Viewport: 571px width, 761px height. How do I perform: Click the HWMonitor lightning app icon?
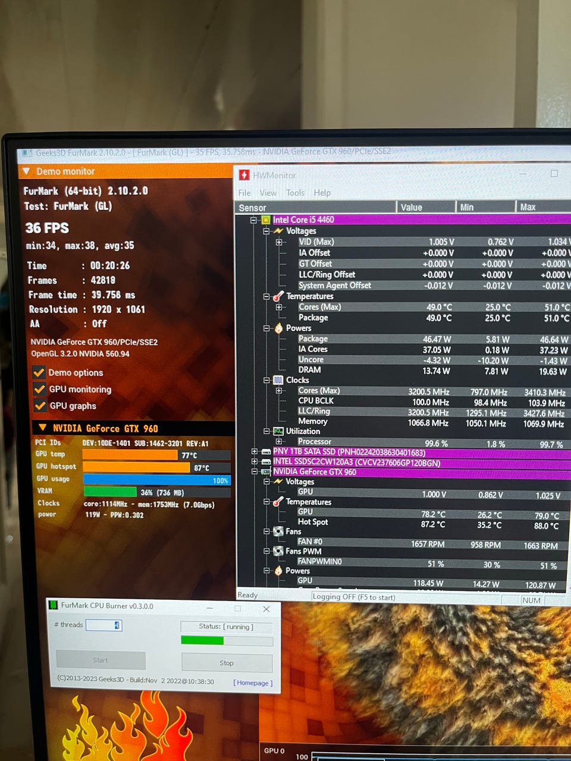click(244, 175)
